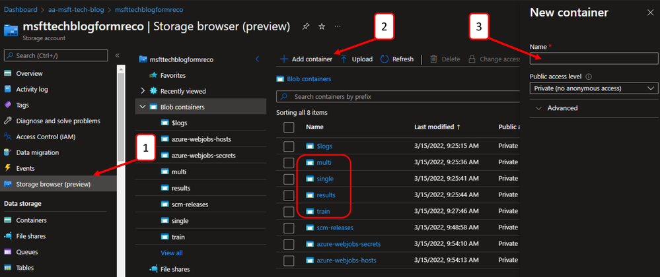660x277 pixels.
Task: Close the New container panel
Action: [650, 13]
